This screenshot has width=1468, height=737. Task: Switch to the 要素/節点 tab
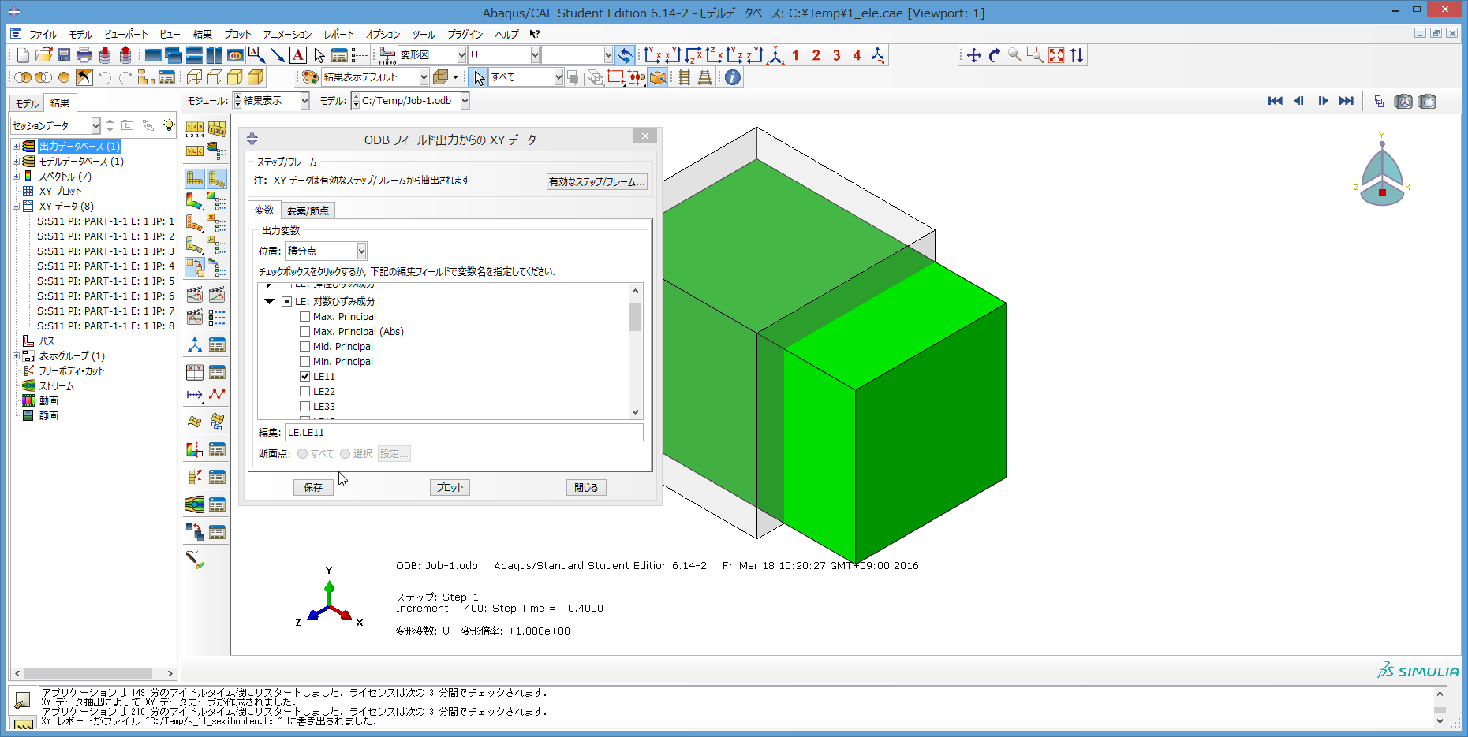click(308, 210)
